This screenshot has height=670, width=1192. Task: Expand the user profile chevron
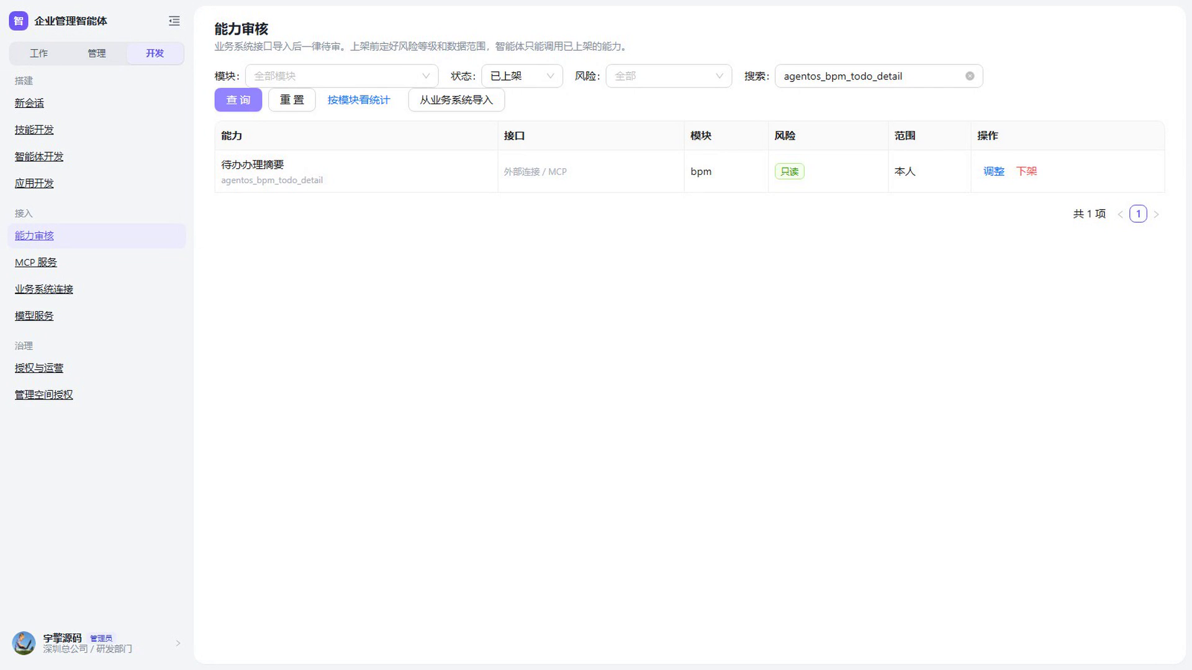pos(178,643)
